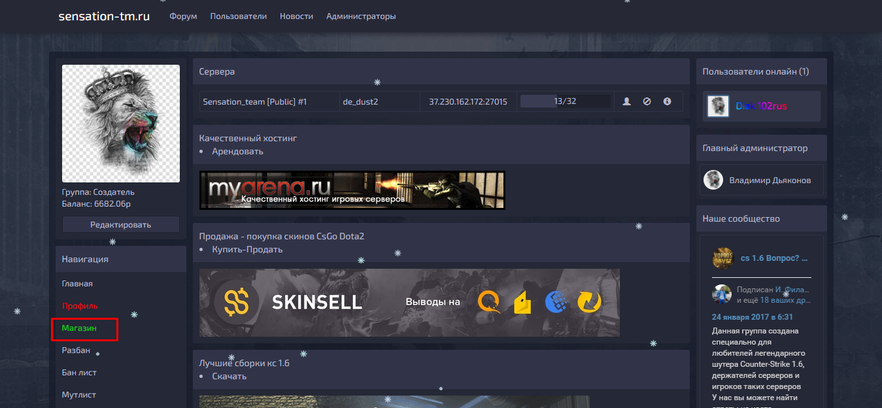Open Магазин in navigation
Viewport: 882px width, 408px height.
pos(79,328)
